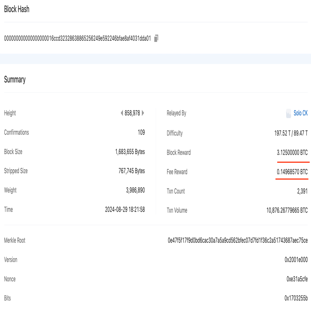Open the Solo CK miner link
Screen dimensions: 311x311
301,113
